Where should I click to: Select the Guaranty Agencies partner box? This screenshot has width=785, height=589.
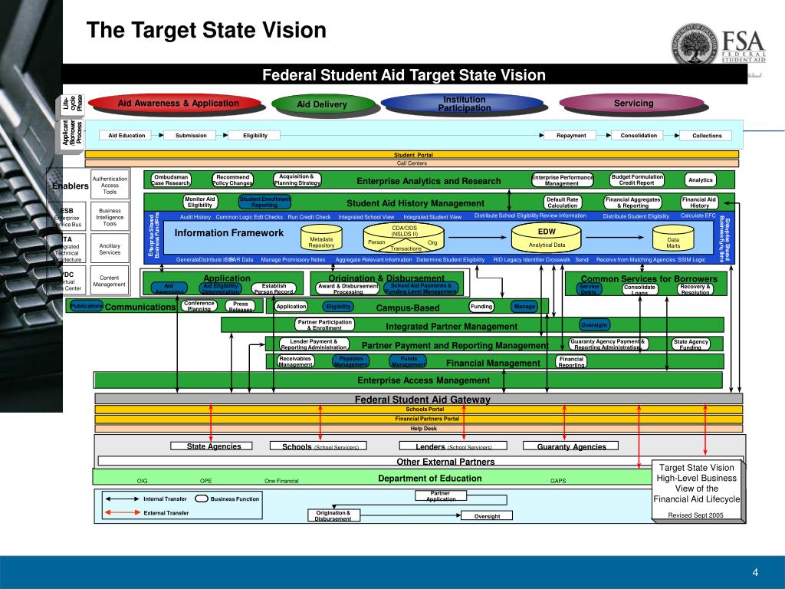(570, 446)
